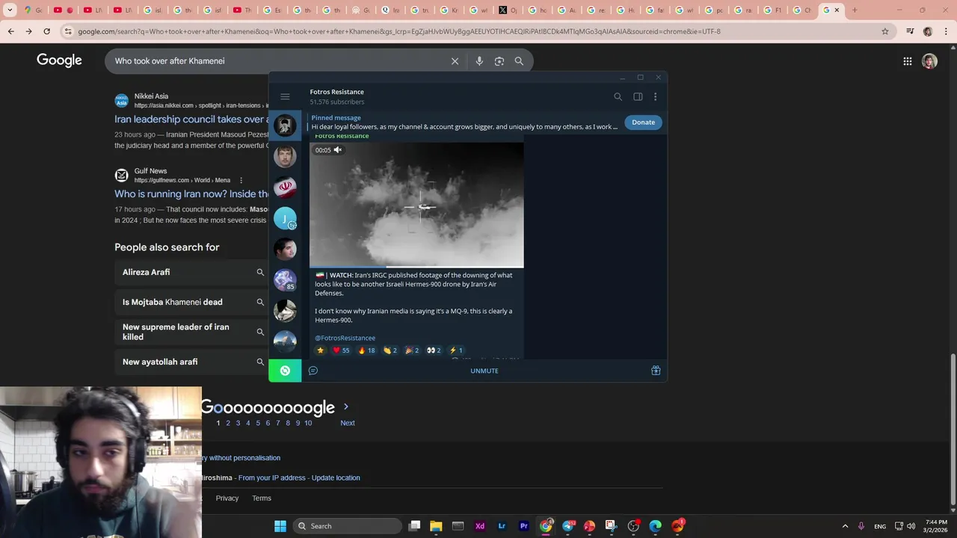Open the Terms footer link
This screenshot has width=957, height=538.
click(262, 498)
